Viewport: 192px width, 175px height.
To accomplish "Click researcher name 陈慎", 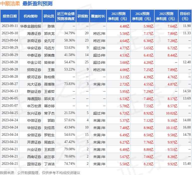I will click(51, 26).
